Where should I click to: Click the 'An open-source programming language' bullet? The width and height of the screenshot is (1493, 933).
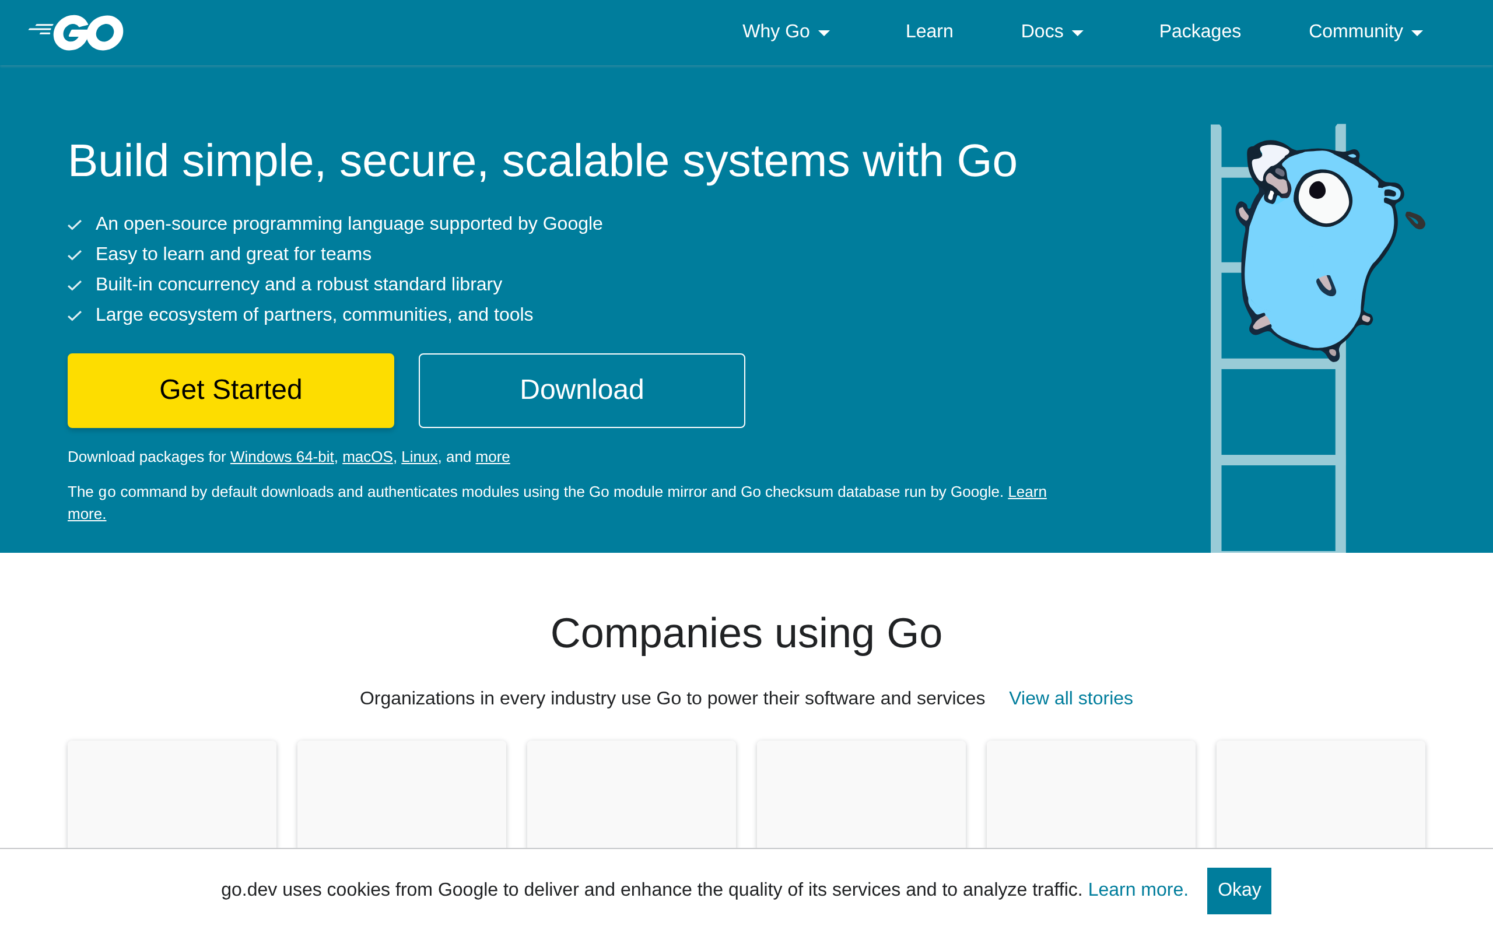click(349, 223)
